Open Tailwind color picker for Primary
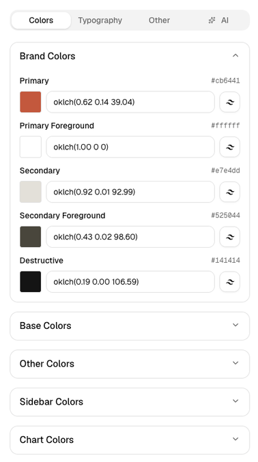 230,102
